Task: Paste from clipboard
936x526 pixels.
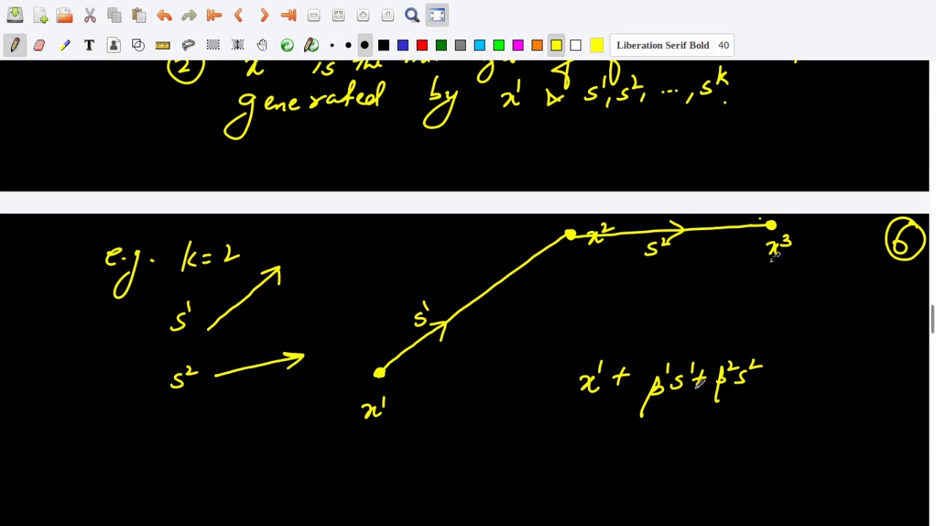Action: tap(139, 15)
